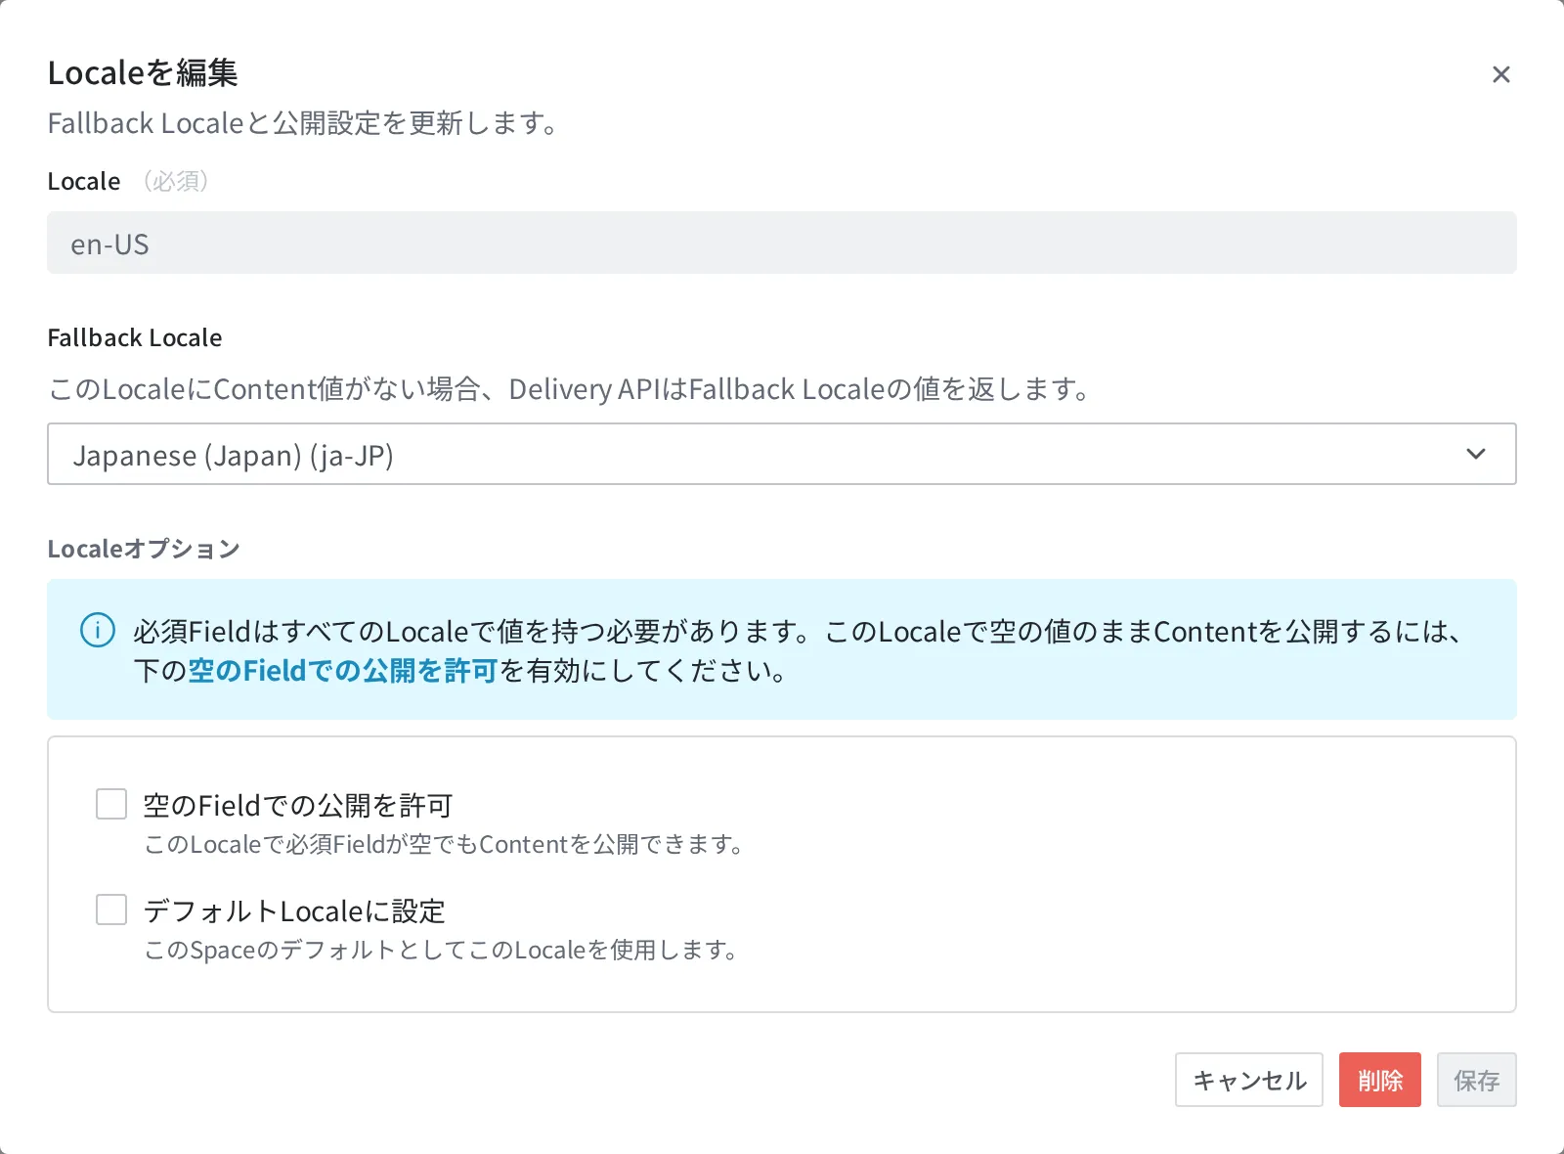Viewport: 1564px width, 1154px height.
Task: Check デフォルトLocaleに設定 checkbox
Action: [x=111, y=910]
